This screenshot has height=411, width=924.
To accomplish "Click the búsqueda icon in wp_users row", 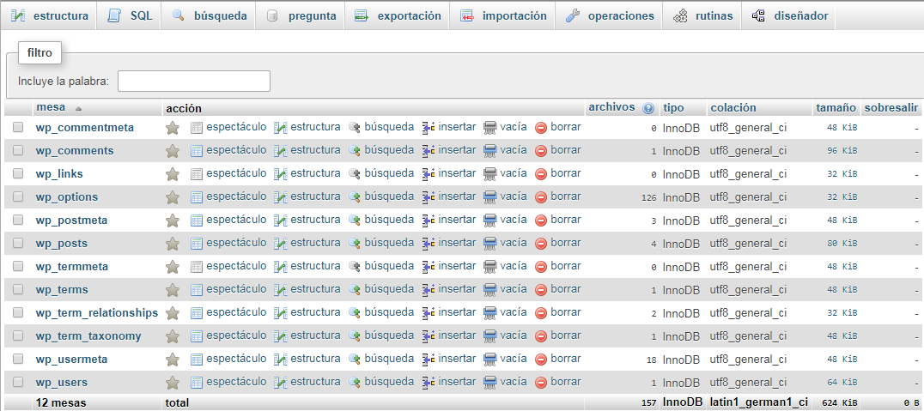I will point(354,383).
